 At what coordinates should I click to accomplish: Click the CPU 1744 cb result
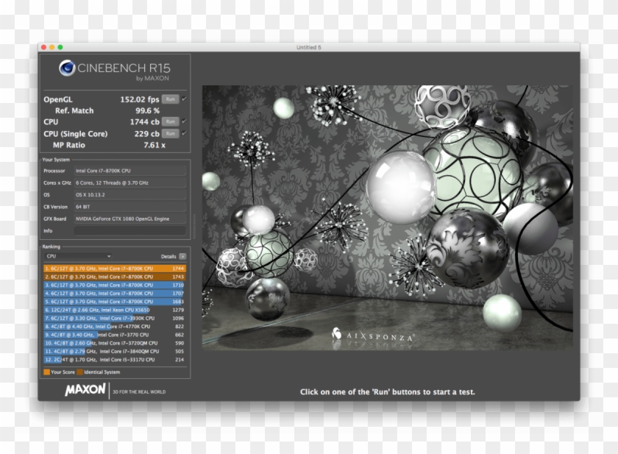coord(145,121)
